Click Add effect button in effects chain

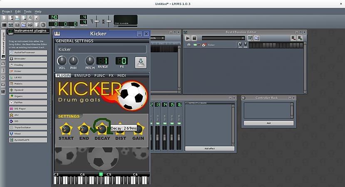tap(209, 148)
